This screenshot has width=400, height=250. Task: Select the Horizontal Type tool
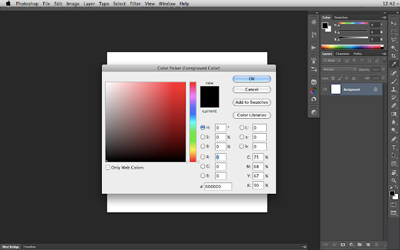pos(394,147)
